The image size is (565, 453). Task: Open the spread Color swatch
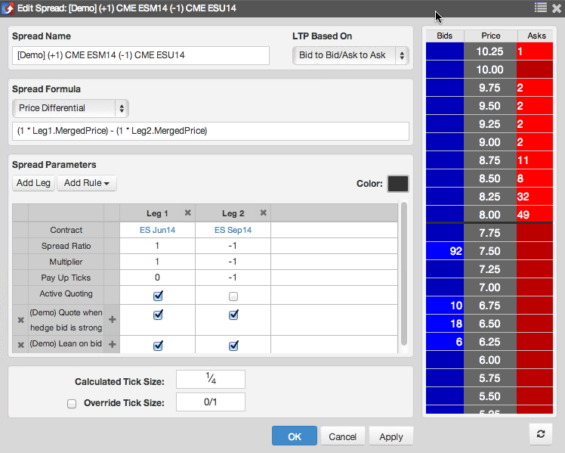398,184
